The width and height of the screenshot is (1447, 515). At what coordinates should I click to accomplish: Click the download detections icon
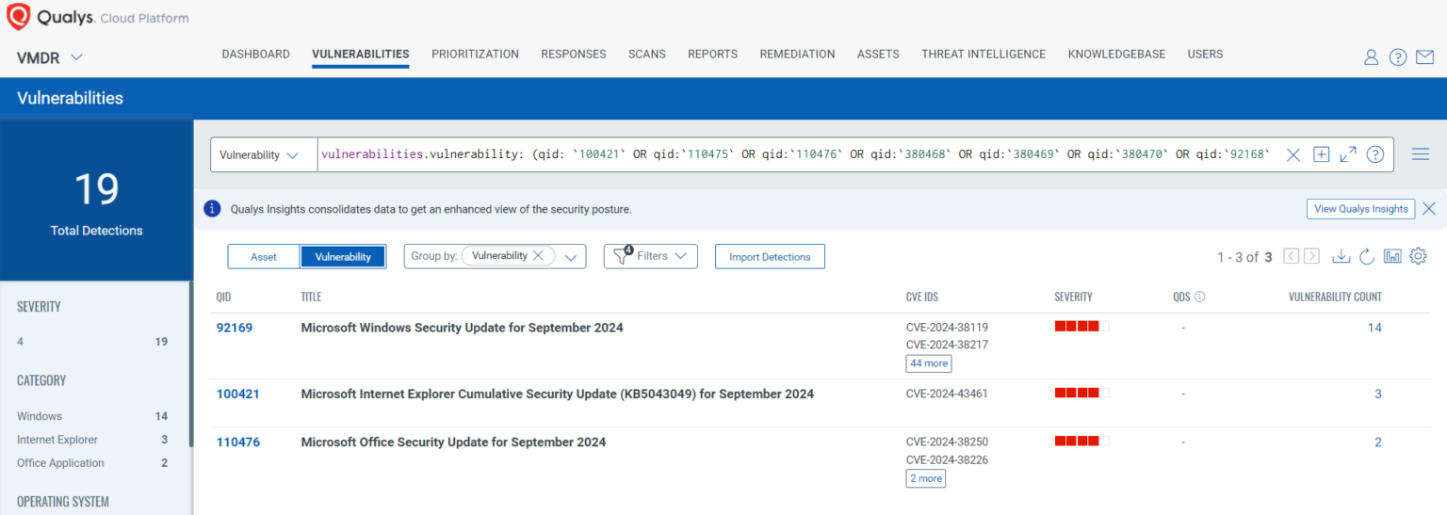point(1341,256)
